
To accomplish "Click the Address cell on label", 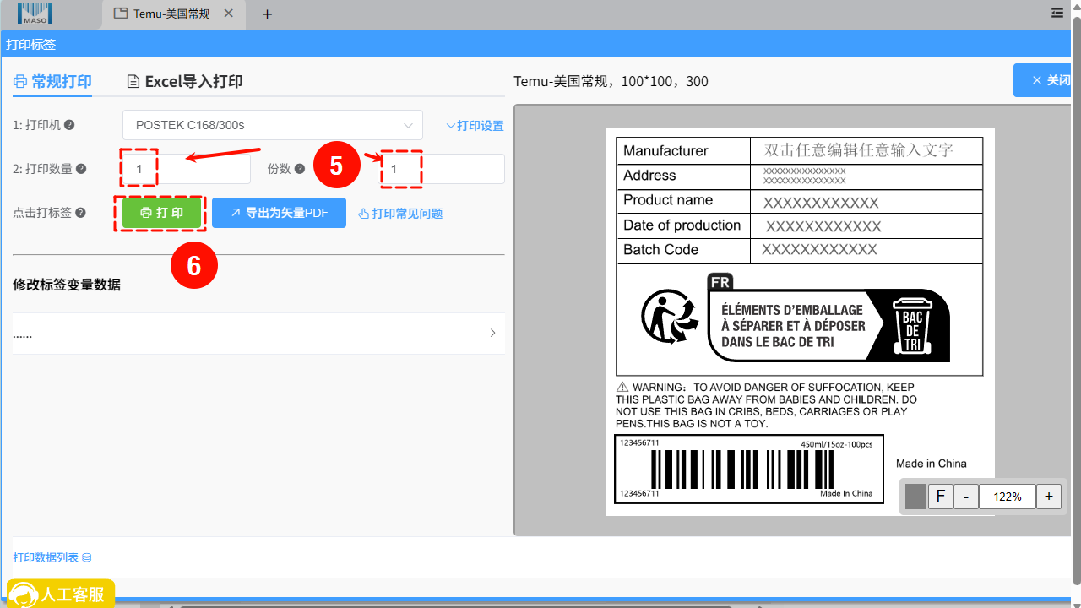I will (683, 176).
